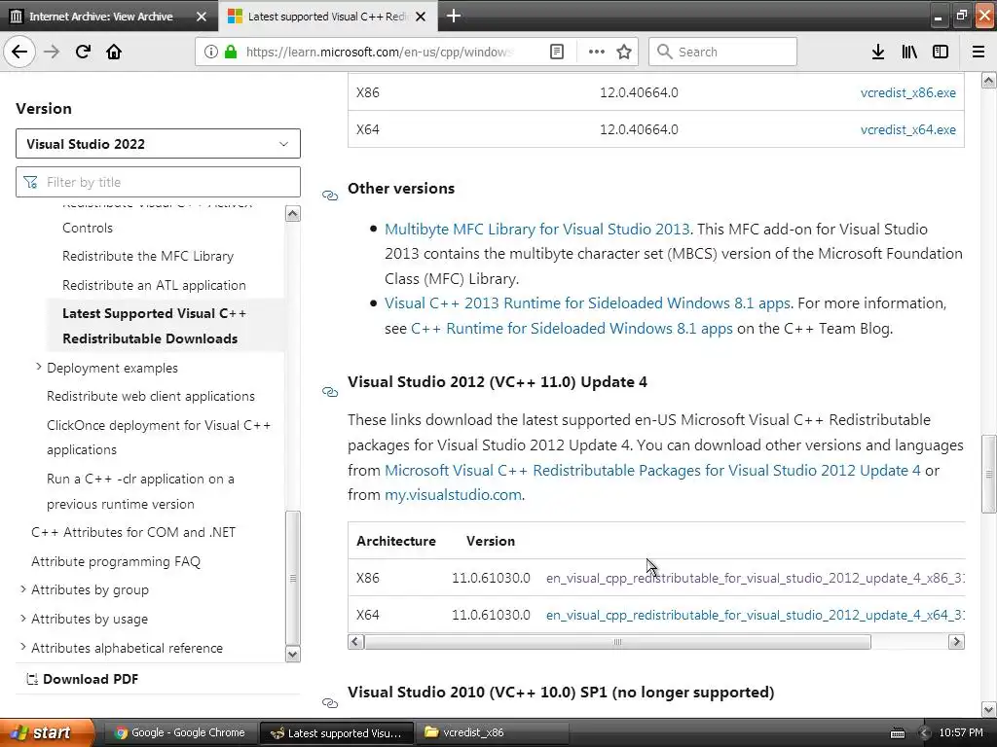Screen dimensions: 997x747
Task: Show site information via the info icon
Action: (x=211, y=53)
